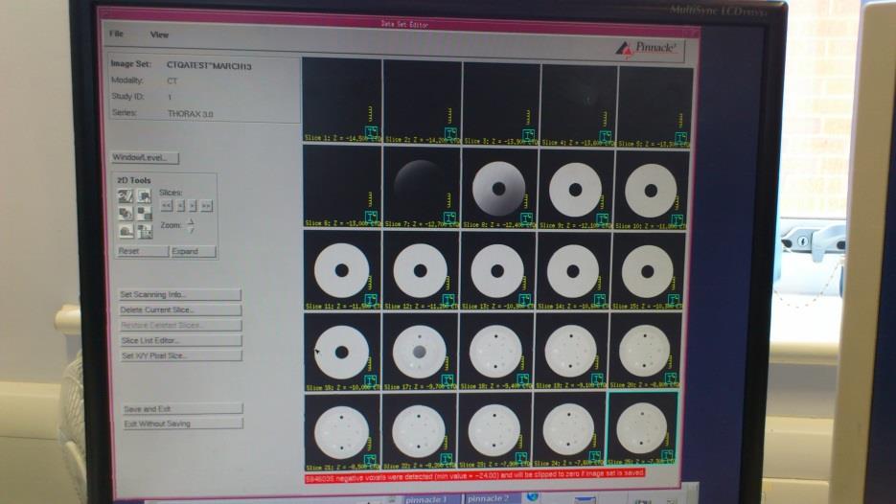The image size is (896, 504).
Task: Increase Zoom with the up arrow
Action: coord(191,221)
